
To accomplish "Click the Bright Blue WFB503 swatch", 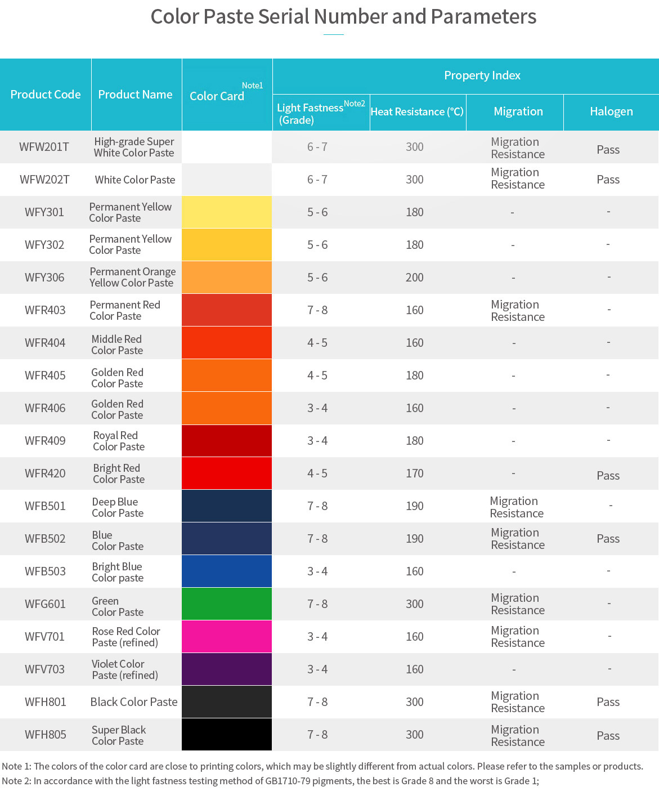I will point(227,571).
